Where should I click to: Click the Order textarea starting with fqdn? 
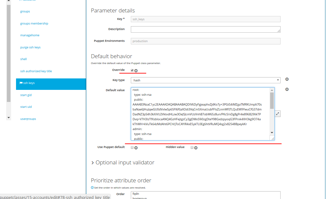tap(206, 195)
